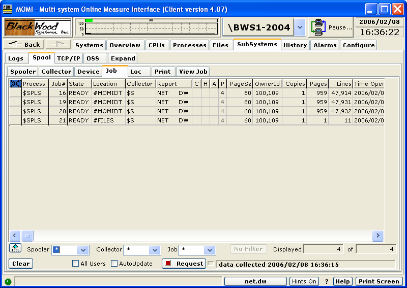This screenshot has height=288, width=407.
Task: Click the State column header
Action: [x=79, y=84]
